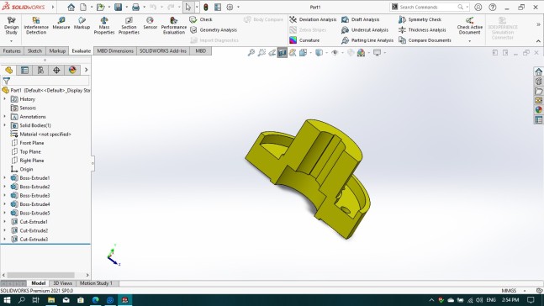Viewport: 544px width, 306px height.
Task: Launch Performance Evaluation
Action: point(174,26)
